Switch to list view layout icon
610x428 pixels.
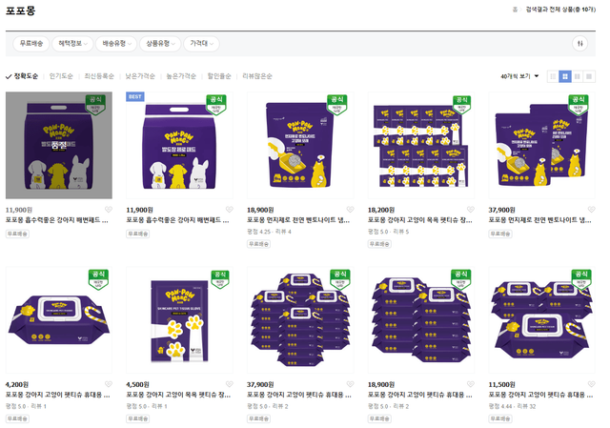(553, 76)
